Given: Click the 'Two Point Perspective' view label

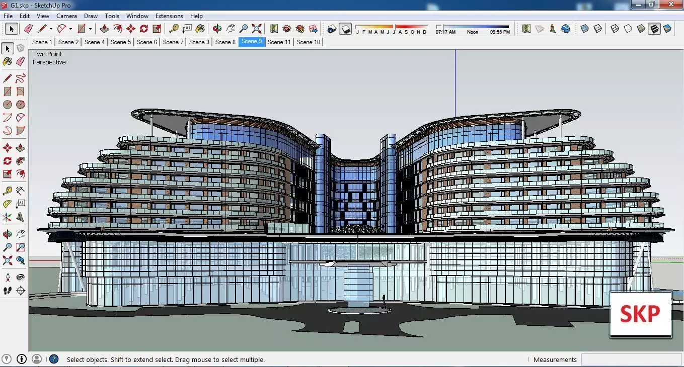Looking at the screenshot, I should (x=49, y=58).
